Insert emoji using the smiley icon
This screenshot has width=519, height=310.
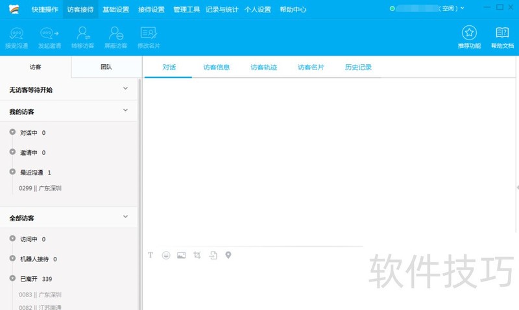click(166, 256)
